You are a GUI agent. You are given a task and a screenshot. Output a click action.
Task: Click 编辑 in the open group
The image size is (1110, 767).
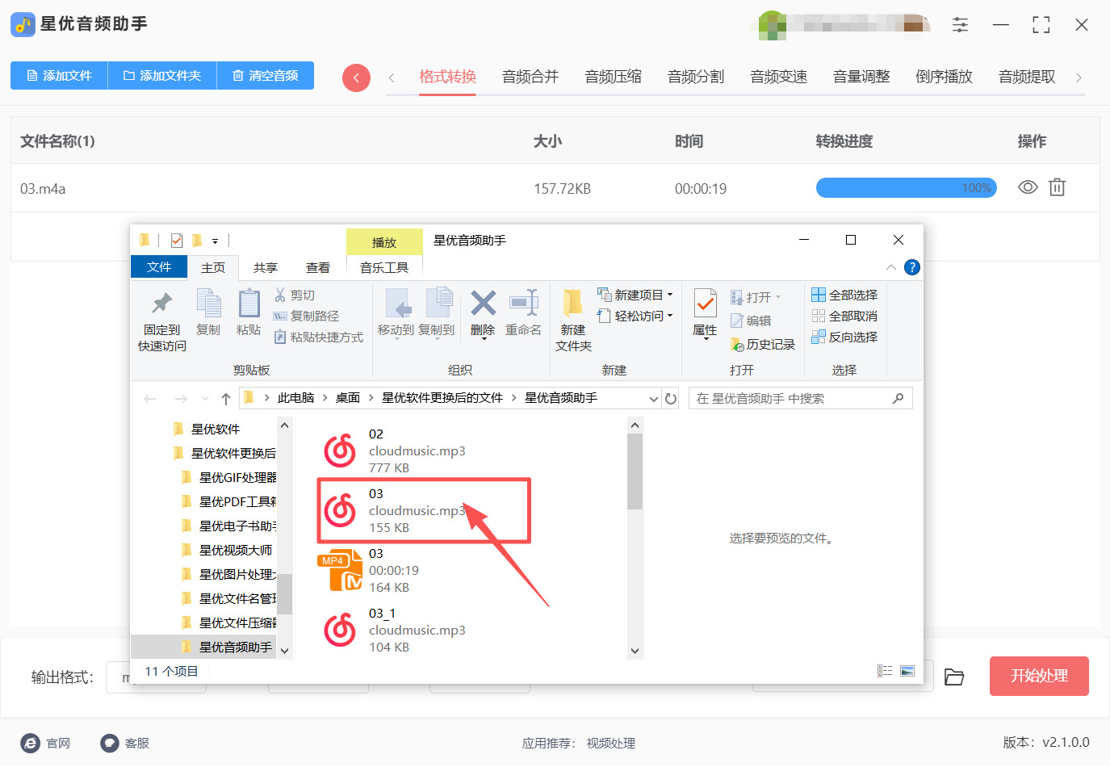[751, 321]
